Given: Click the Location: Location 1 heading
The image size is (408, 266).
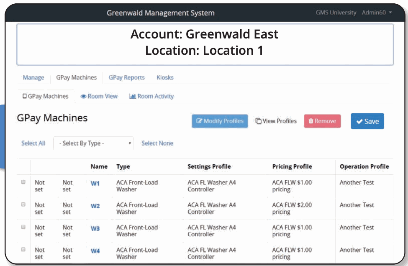Looking at the screenshot, I should tap(204, 51).
